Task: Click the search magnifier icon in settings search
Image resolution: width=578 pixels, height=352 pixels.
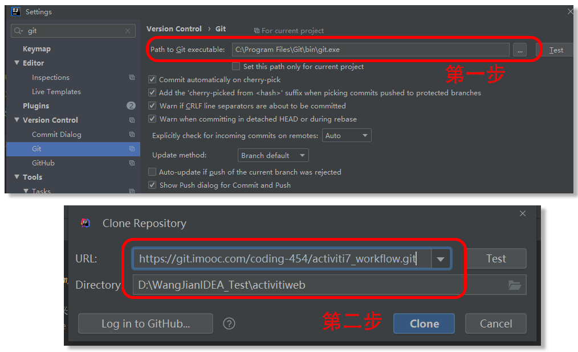Action: click(x=18, y=31)
